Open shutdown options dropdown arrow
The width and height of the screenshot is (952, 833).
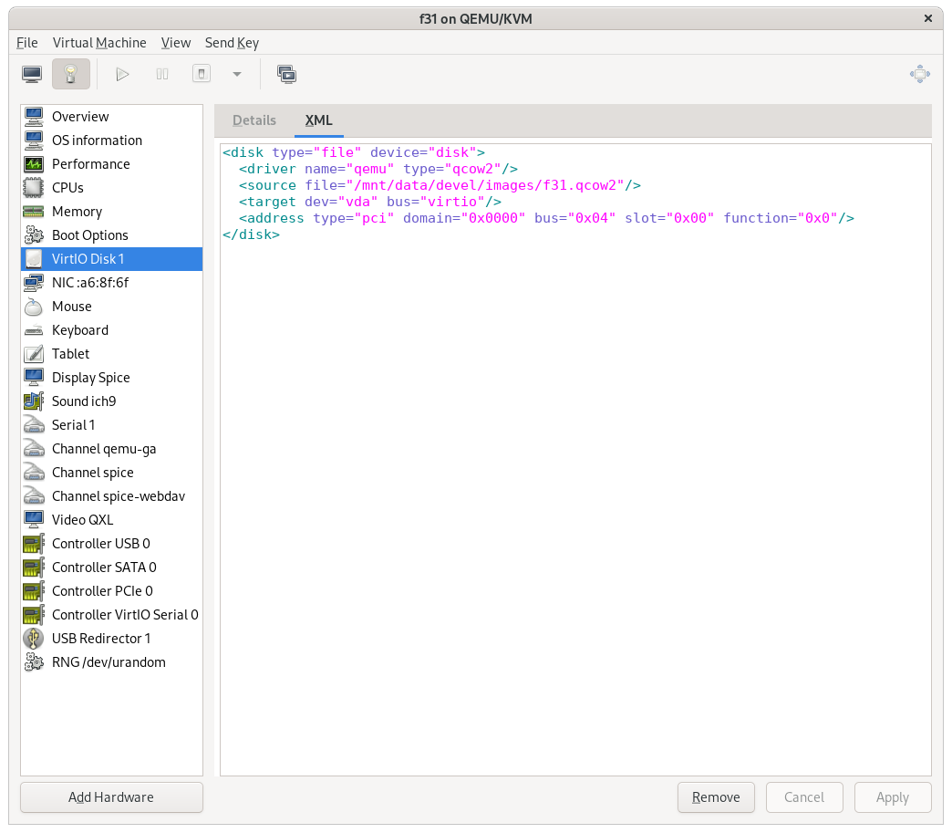coord(237,74)
